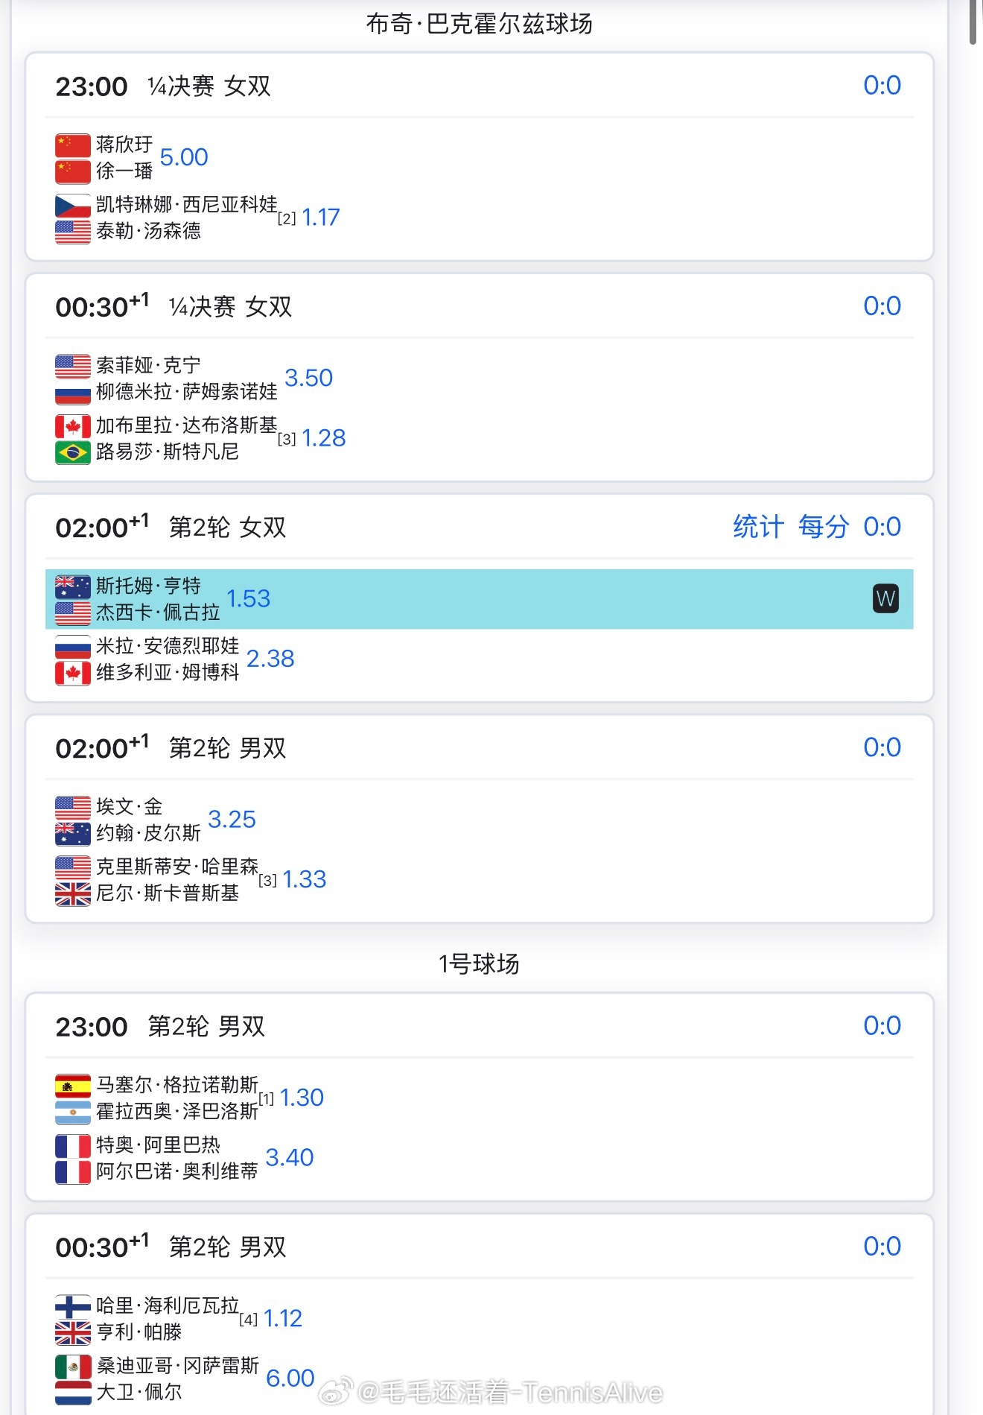The image size is (983, 1415).
Task: Click 0:0 score of 23:00 女双 match
Action: point(882,86)
